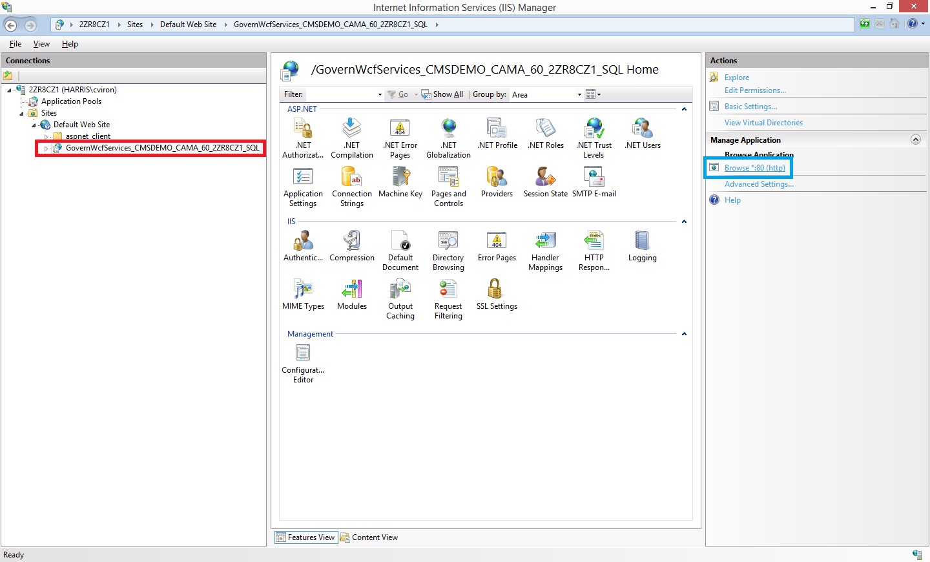Image resolution: width=930 pixels, height=562 pixels.
Task: Open the Advanced Settings link
Action: (x=758, y=184)
